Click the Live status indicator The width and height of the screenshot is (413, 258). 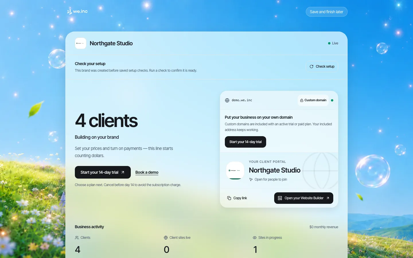tap(333, 43)
